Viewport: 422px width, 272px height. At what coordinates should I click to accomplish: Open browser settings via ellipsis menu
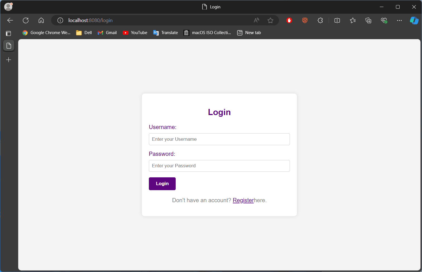pos(399,20)
